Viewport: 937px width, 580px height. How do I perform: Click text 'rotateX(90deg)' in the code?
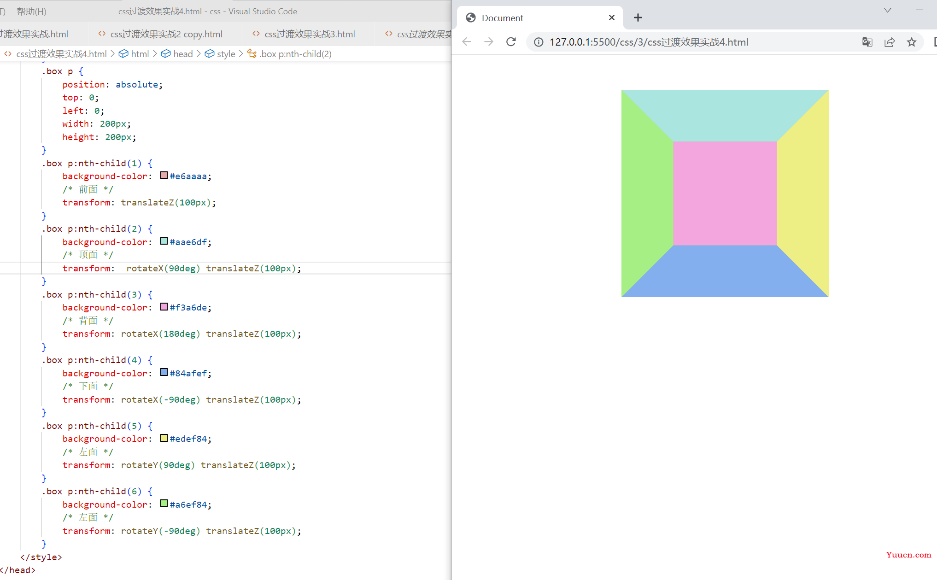click(163, 268)
